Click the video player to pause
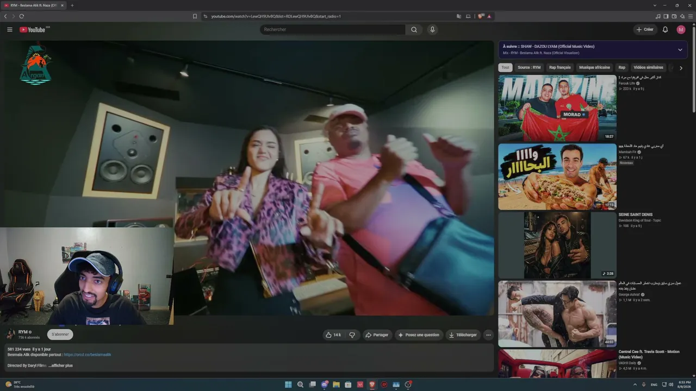This screenshot has height=391, width=696. coord(248,177)
